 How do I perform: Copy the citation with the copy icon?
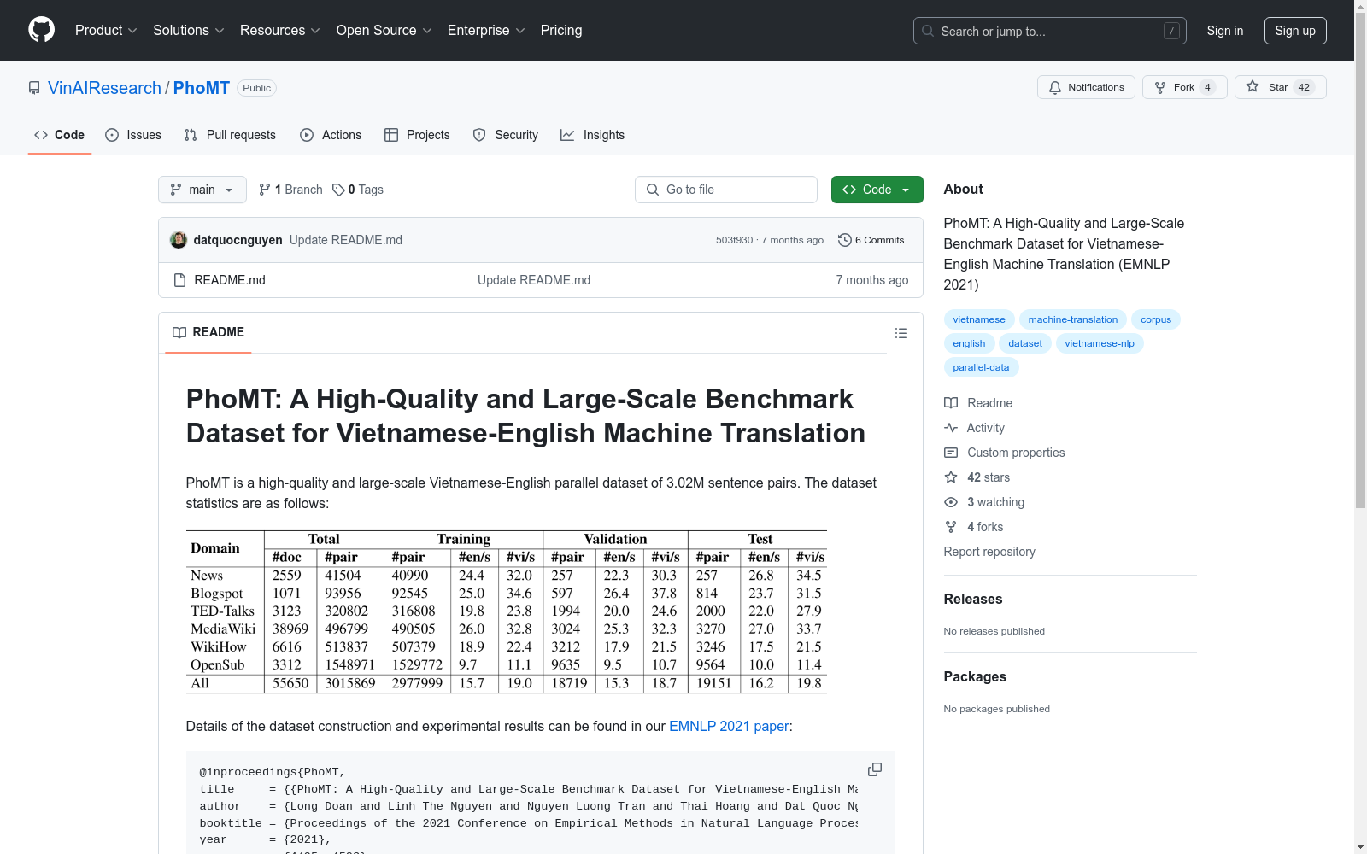(x=875, y=769)
